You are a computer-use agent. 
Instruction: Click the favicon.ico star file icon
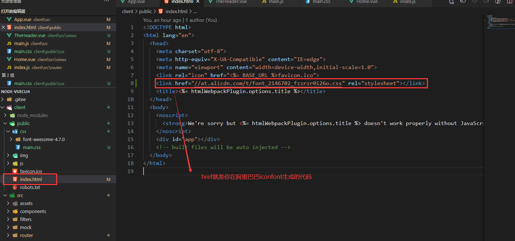[x=15, y=171]
